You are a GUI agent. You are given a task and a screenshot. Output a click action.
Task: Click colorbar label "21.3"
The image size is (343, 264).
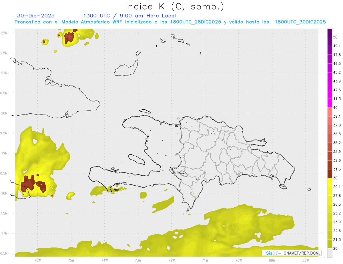point(337,240)
